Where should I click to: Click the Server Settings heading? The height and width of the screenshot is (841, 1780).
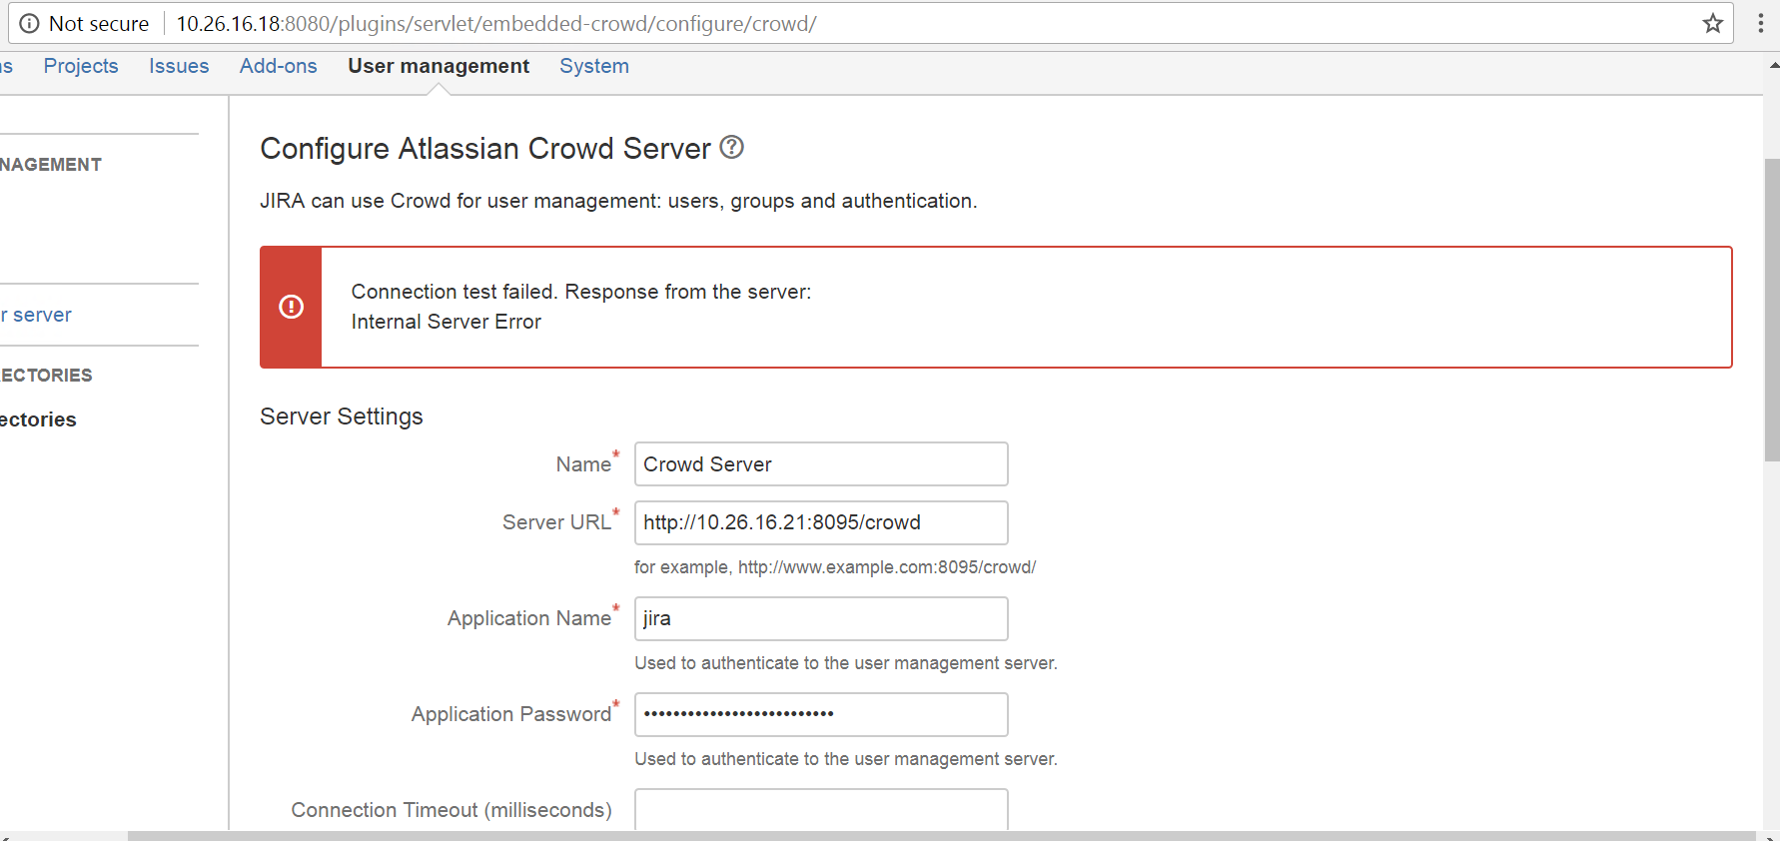pos(342,417)
